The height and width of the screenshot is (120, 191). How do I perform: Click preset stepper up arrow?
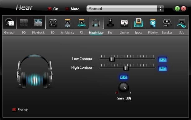tap(161, 7)
